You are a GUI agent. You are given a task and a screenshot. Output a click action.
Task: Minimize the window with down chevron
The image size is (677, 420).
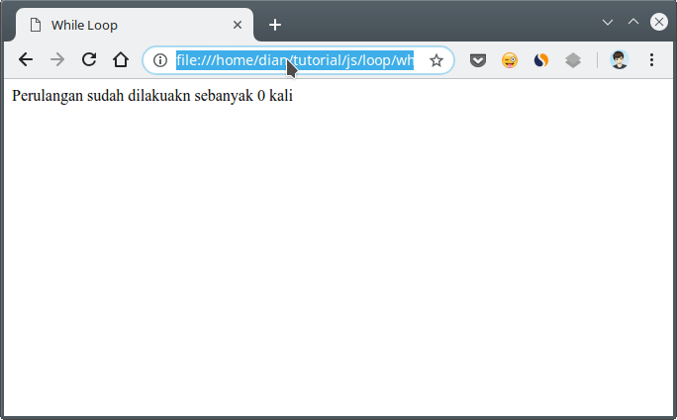tap(608, 22)
